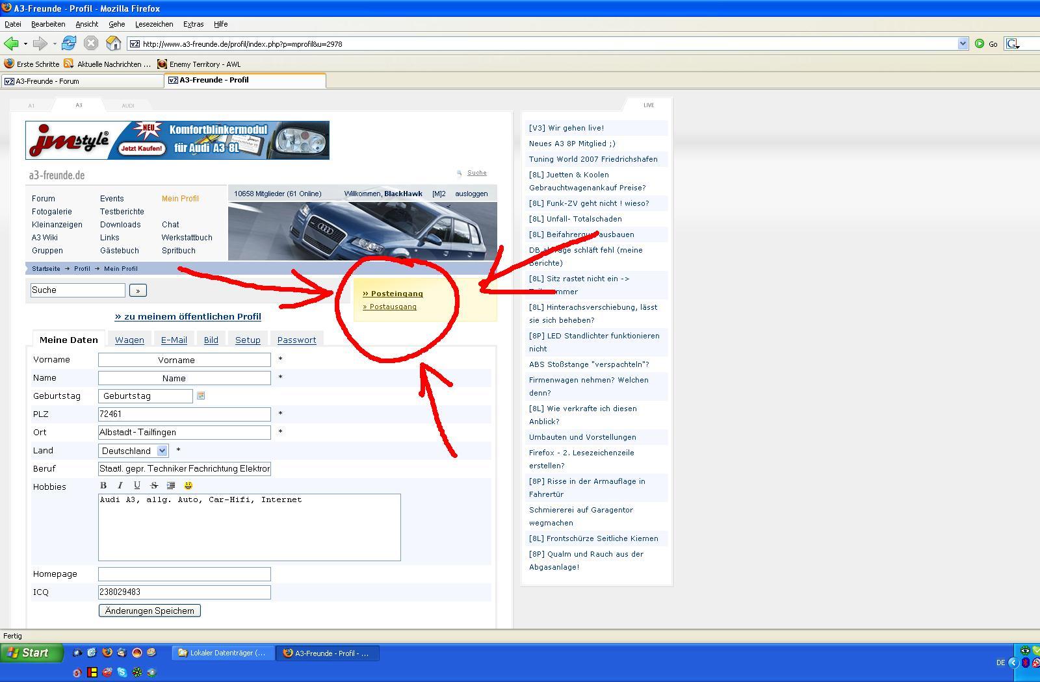Open the Enemy Territory - AWL bookmark
The image size is (1040, 682).
pos(199,64)
